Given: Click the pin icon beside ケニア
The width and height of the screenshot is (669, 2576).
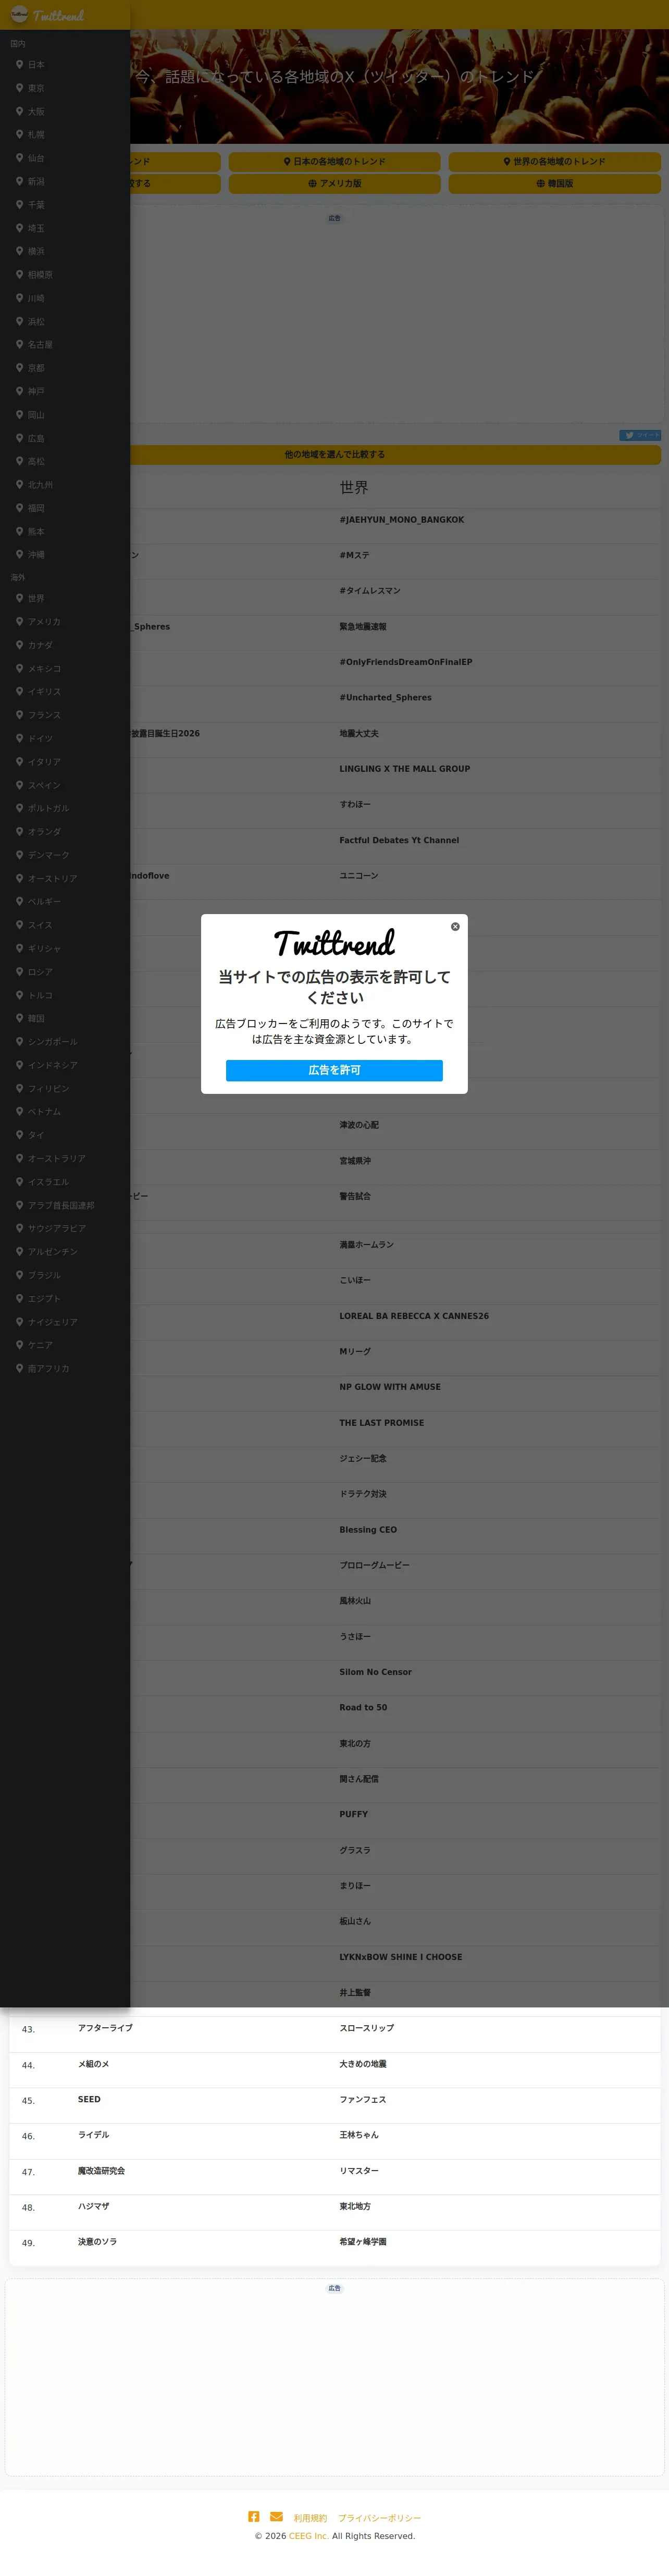Looking at the screenshot, I should (x=19, y=1345).
